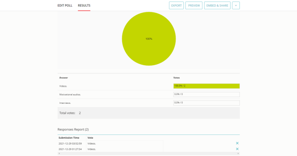Click the Export button
This screenshot has width=297, height=156.
coord(176,6)
